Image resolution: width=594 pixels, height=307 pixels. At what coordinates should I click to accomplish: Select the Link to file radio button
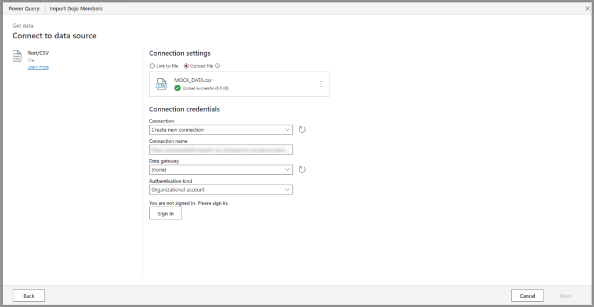pos(153,66)
